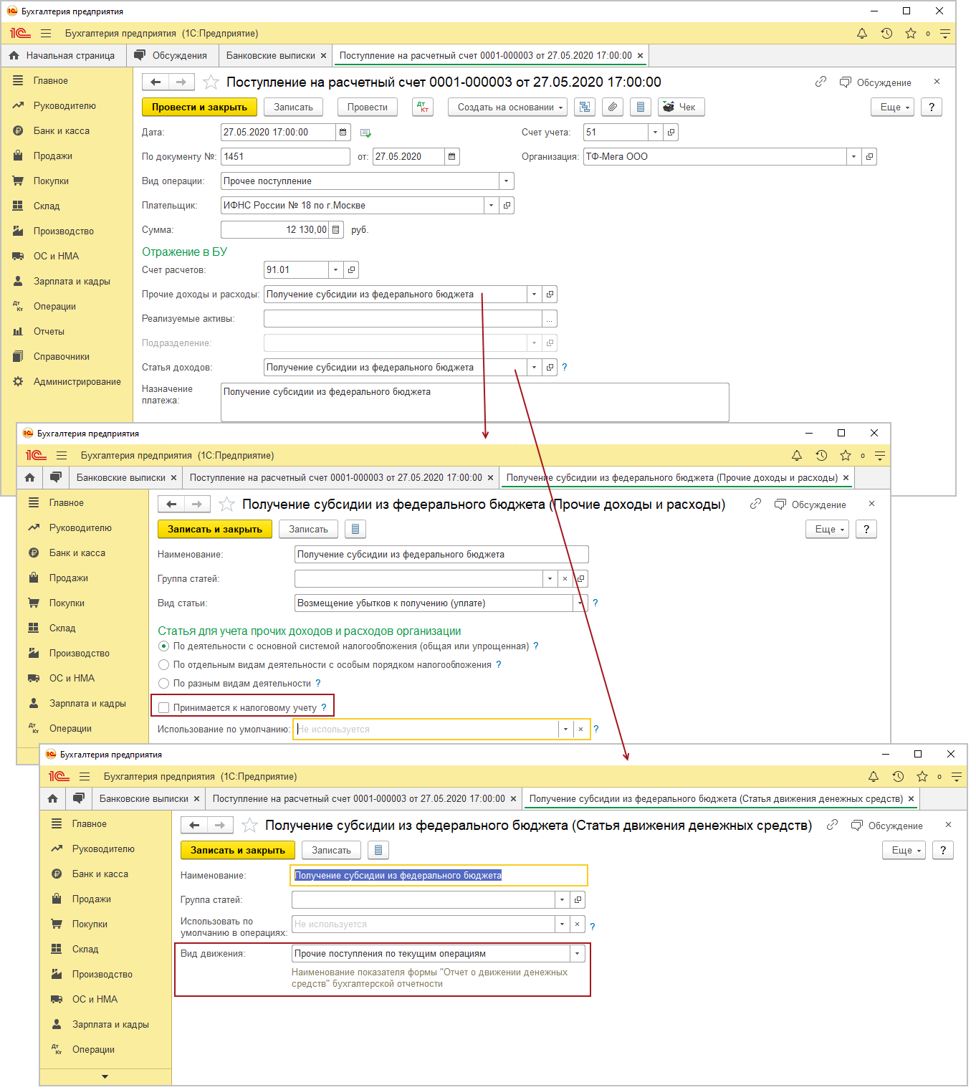Expand the Счет расчетов dropdown
976x1090 pixels.
(336, 270)
